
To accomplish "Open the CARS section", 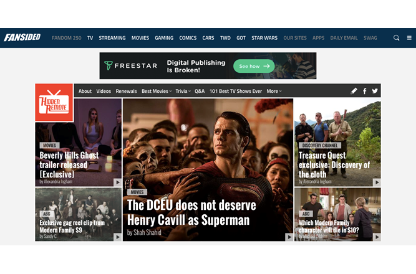I will click(x=208, y=38).
